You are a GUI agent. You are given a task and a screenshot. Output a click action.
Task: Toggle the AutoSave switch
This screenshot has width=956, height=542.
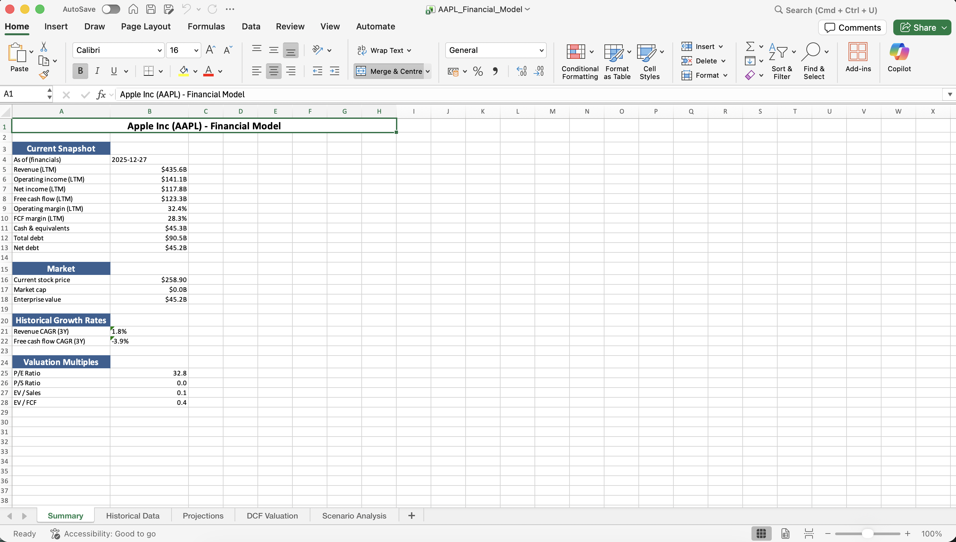(111, 9)
